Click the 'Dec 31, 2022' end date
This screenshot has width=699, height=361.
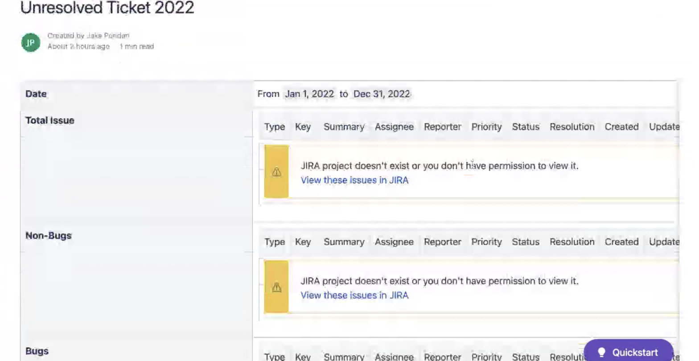382,94
